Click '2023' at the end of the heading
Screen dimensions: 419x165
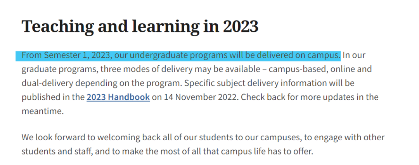(x=241, y=26)
